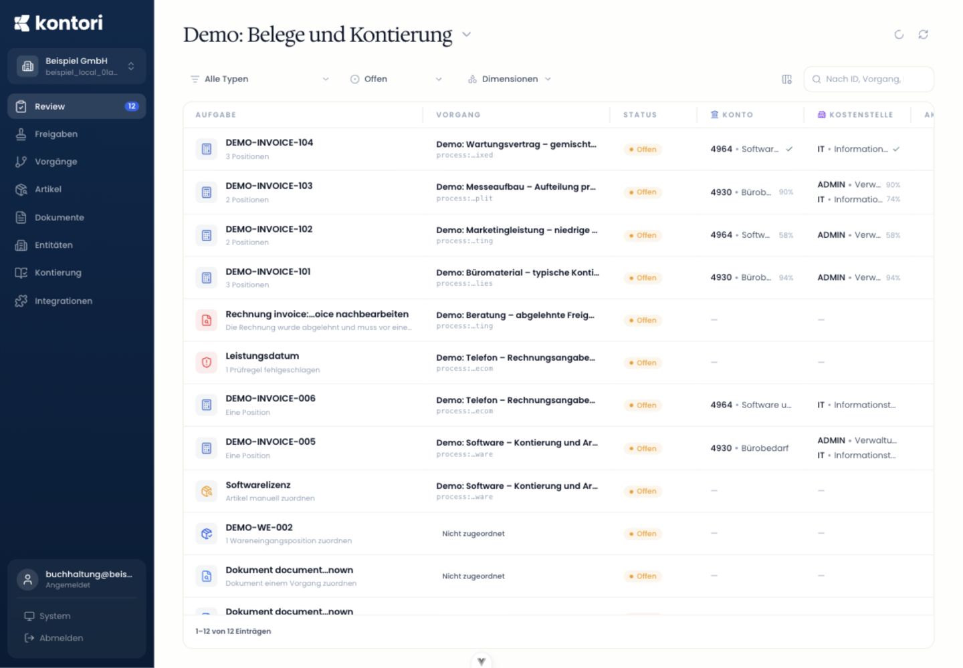Click 'Demo: Büromaterial – typische Konti…' process
This screenshot has height=668, width=963.
pos(518,273)
